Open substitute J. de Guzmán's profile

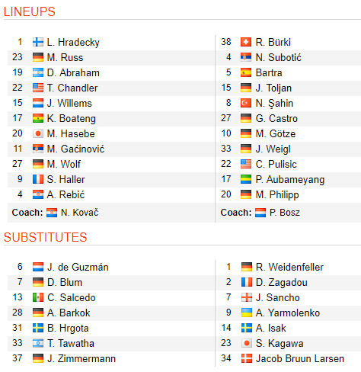[78, 267]
